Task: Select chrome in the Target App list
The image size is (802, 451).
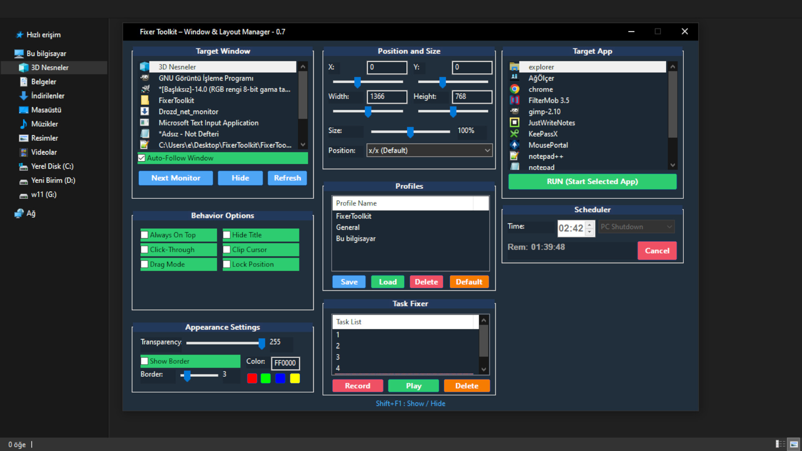Action: (x=541, y=89)
